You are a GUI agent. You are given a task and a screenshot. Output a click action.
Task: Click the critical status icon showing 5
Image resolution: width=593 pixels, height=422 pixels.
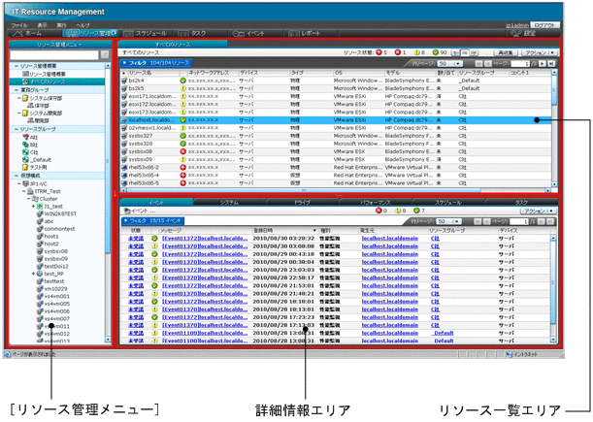tap(379, 52)
